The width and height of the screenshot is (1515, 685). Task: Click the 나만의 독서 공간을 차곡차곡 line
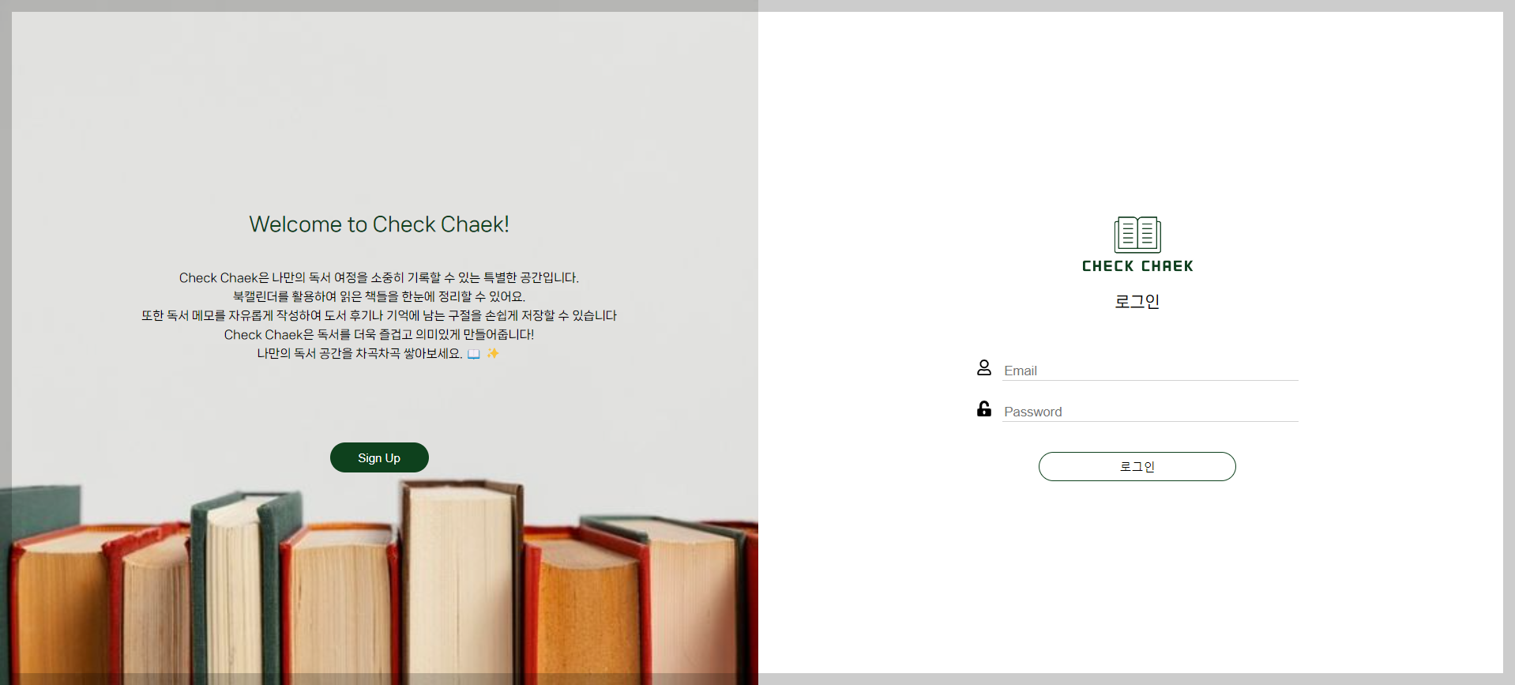(x=359, y=354)
